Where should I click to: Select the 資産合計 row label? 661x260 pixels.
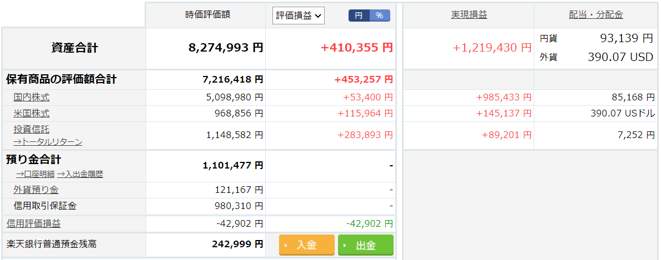(x=74, y=48)
